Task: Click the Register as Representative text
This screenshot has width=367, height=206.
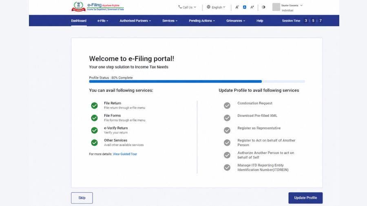Action: tap(259, 128)
